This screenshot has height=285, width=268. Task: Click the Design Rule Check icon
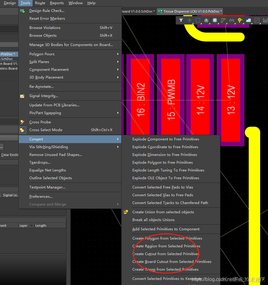22,11
